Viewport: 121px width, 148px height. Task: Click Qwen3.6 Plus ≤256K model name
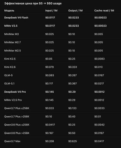click(17, 125)
